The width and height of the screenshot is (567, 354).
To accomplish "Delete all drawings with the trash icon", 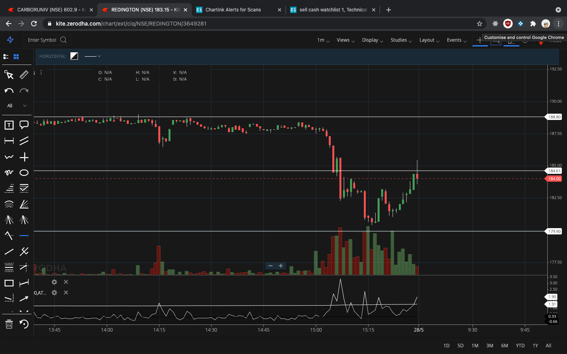I will pyautogui.click(x=9, y=324).
